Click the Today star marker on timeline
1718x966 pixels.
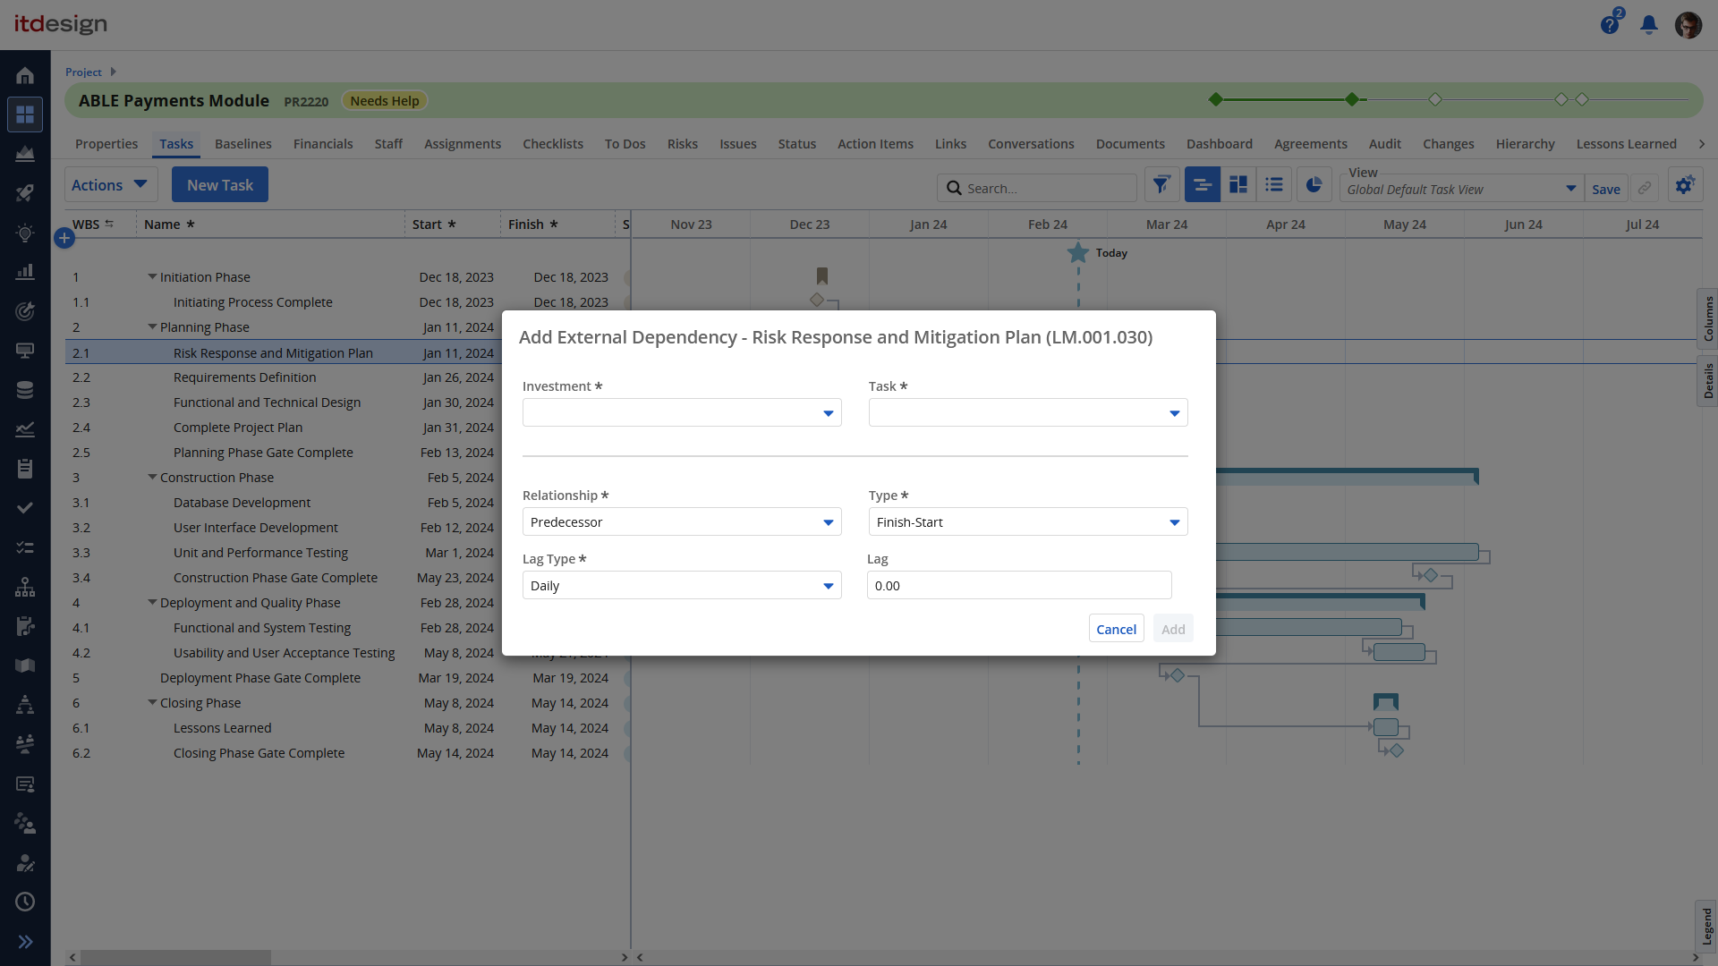[1078, 253]
